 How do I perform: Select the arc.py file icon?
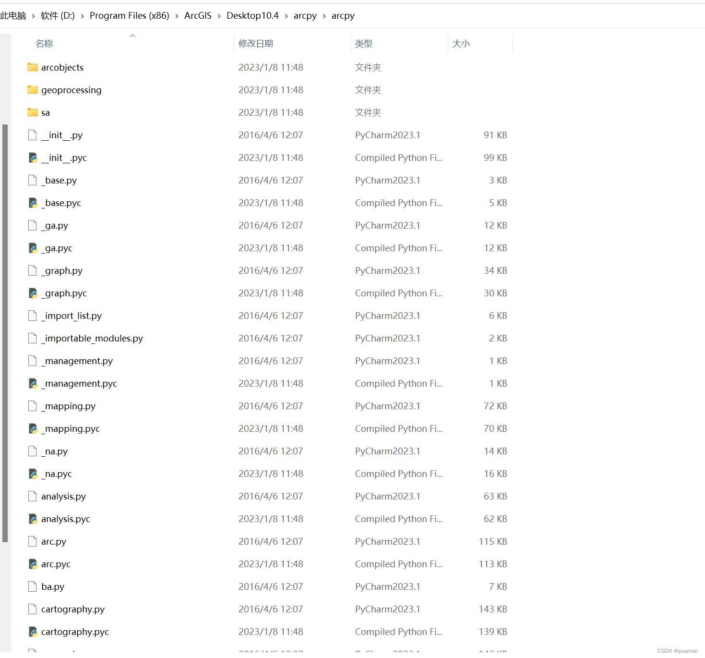click(x=33, y=541)
